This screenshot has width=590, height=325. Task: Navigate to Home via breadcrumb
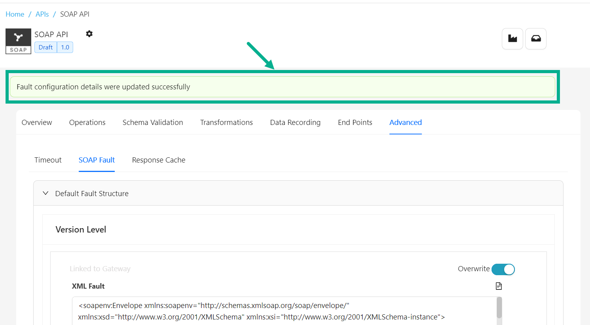click(15, 14)
